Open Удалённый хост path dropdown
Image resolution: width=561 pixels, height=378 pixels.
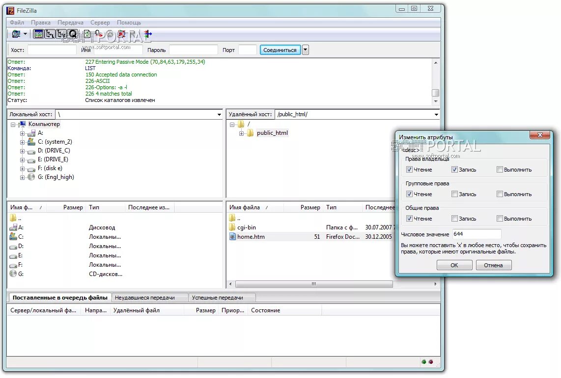click(x=436, y=115)
